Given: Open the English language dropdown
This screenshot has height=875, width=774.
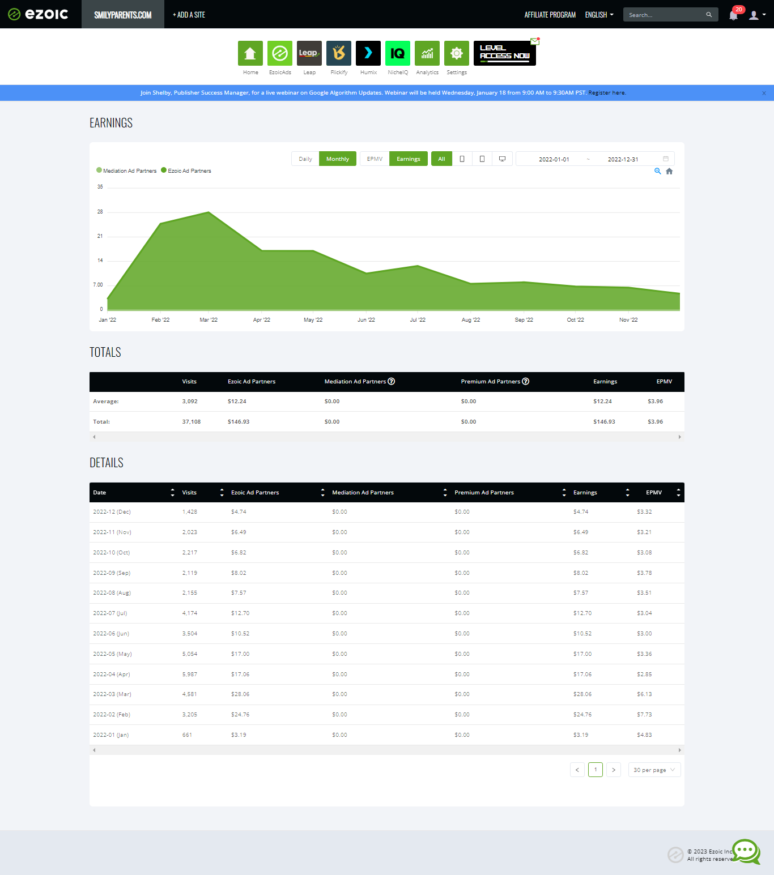Looking at the screenshot, I should tap(599, 15).
